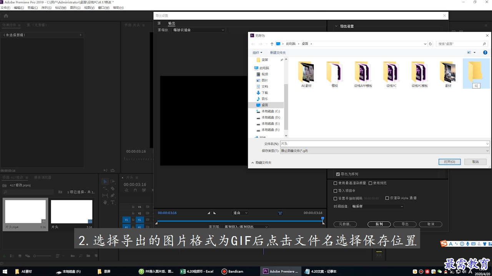Image resolution: width=492 pixels, height=276 pixels.
Task: Go up one folder level arrow
Action: [272, 44]
